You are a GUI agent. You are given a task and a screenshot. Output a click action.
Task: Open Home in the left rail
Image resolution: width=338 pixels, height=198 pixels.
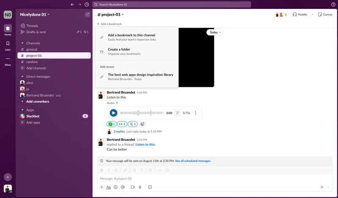8,30
